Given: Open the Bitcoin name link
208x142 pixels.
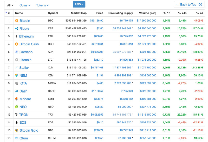Looking at the screenshot, I should (x=25, y=21).
